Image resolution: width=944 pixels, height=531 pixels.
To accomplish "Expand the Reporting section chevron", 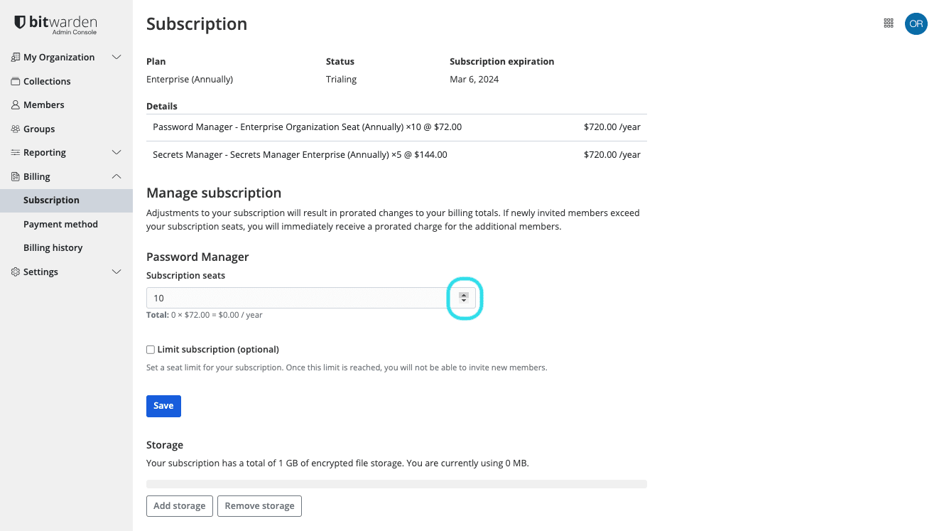I will [x=117, y=153].
